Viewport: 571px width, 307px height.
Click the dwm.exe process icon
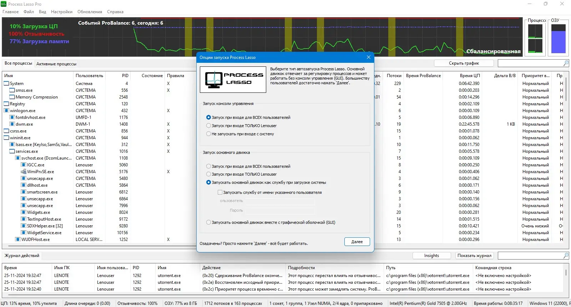pyautogui.click(x=12, y=124)
